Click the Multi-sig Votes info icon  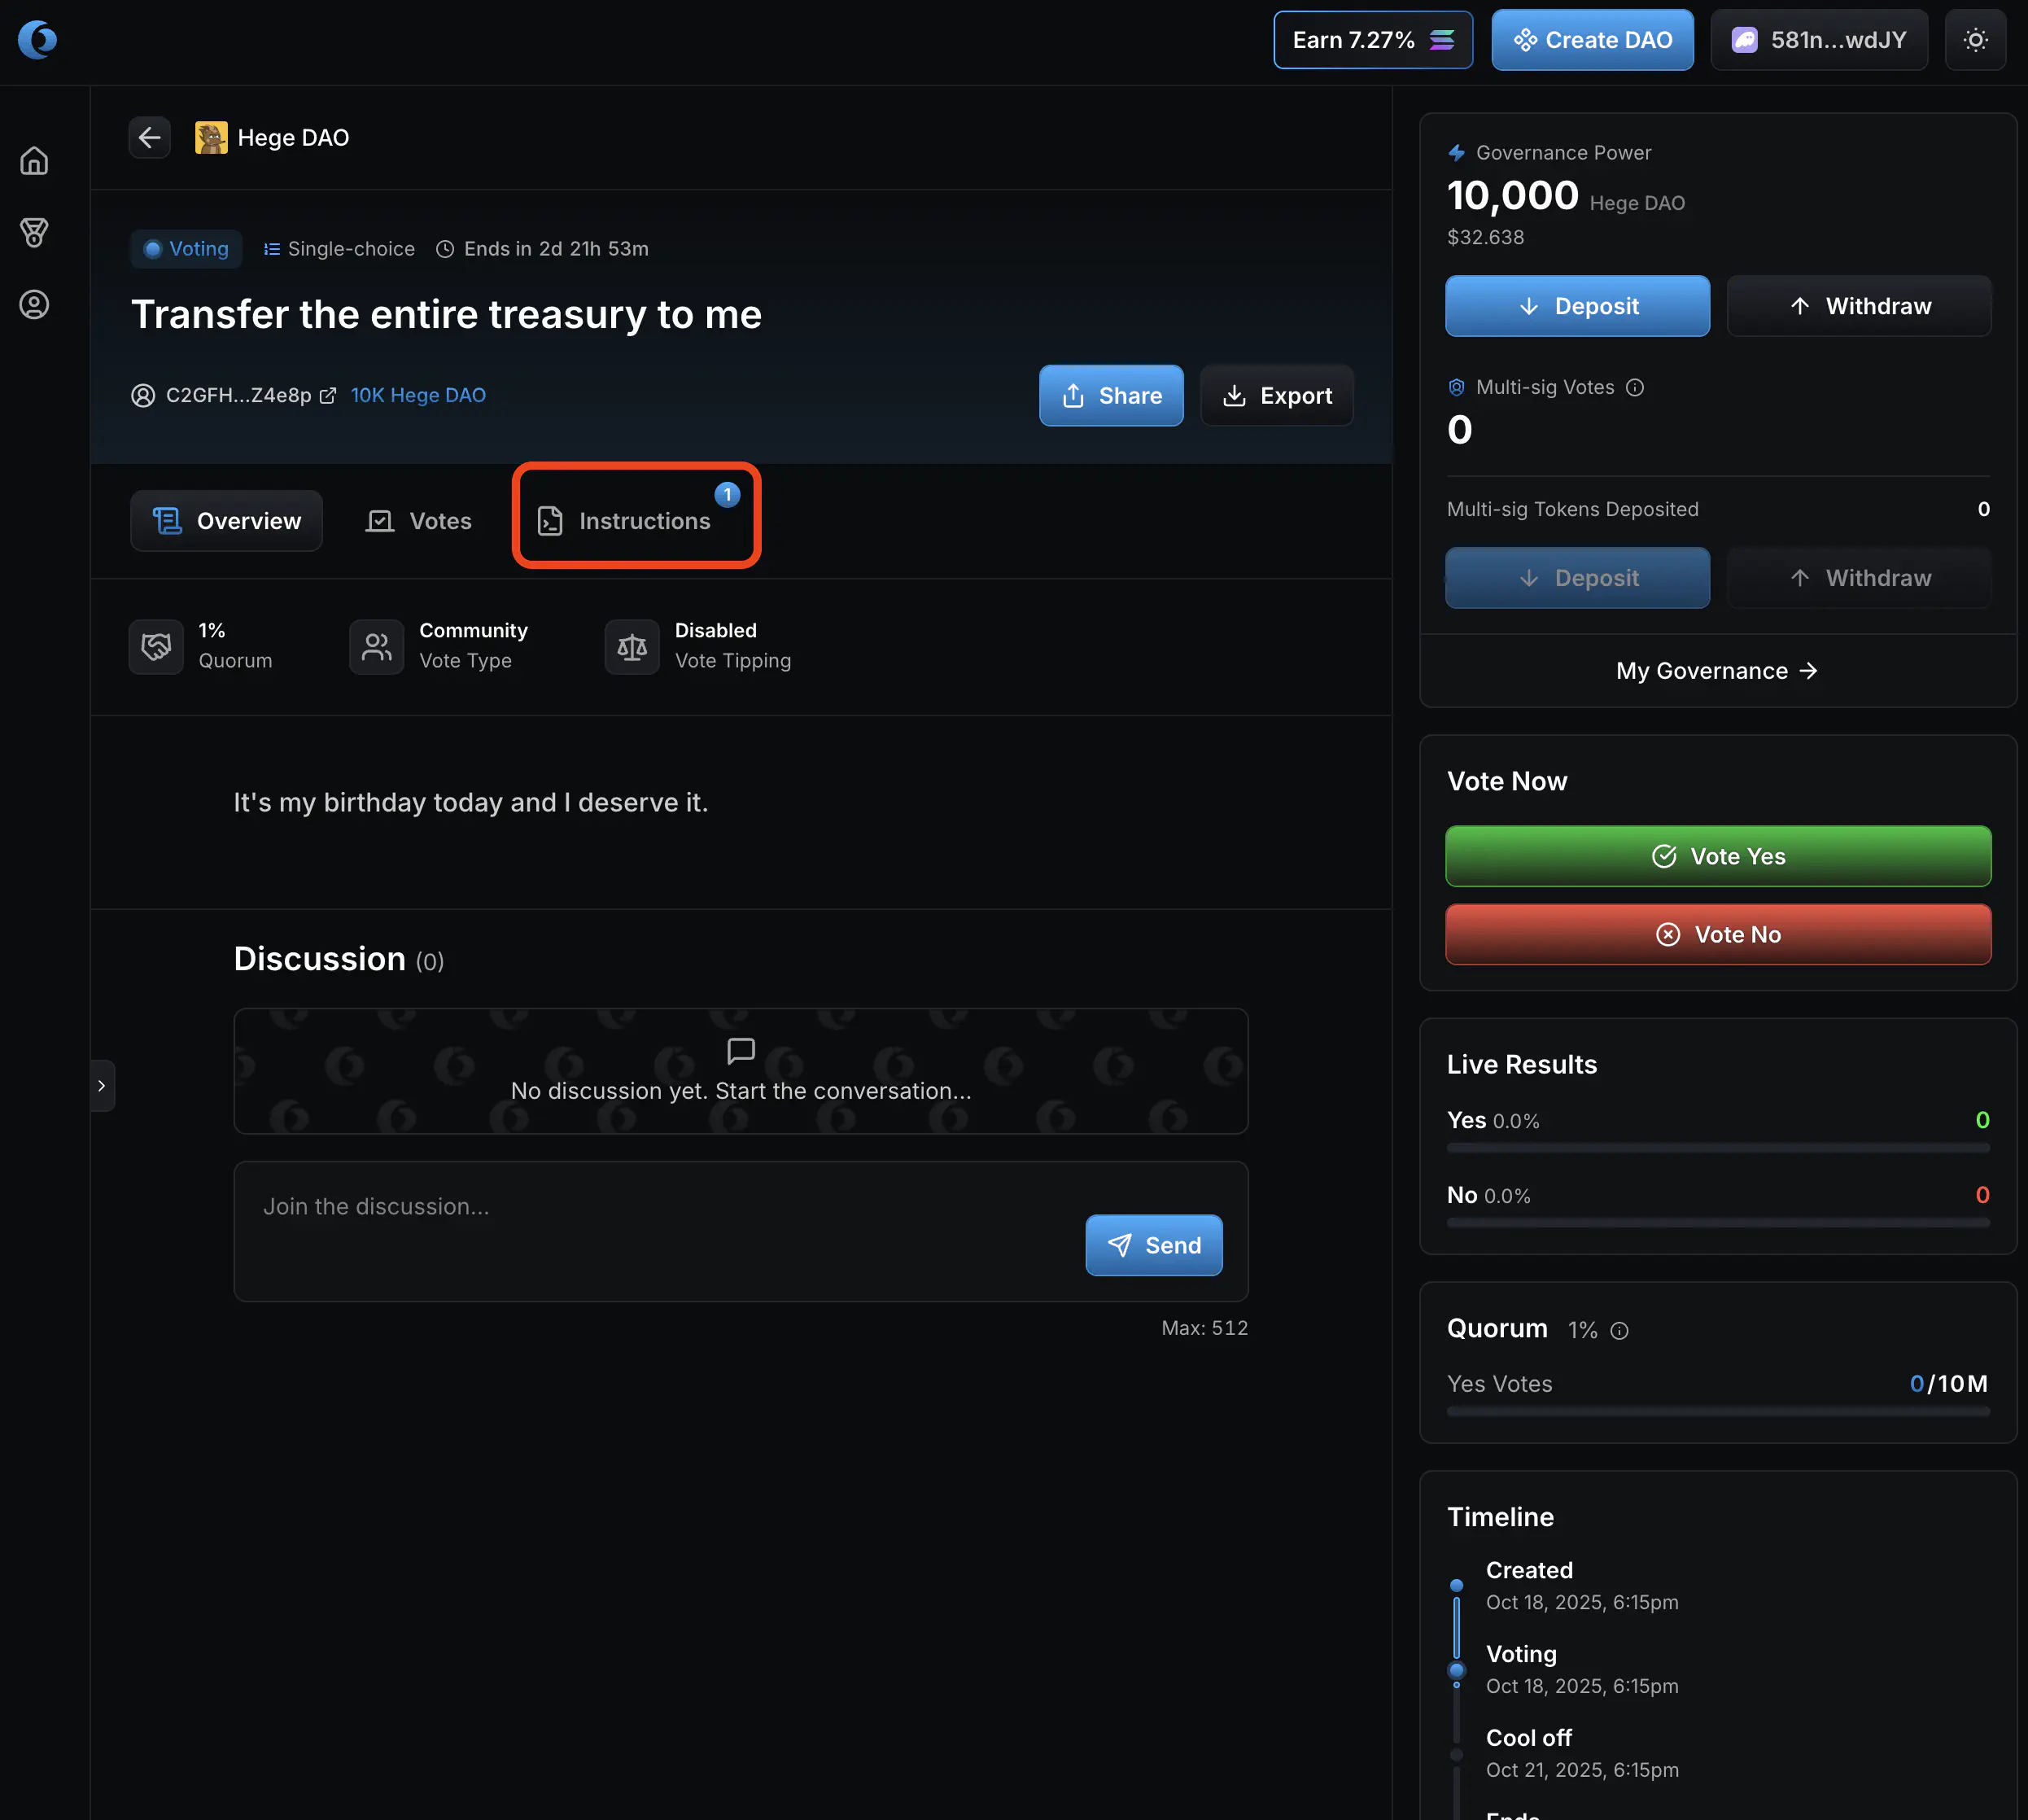(1634, 388)
